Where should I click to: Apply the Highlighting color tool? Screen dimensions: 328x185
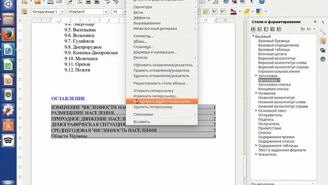(x=247, y=11)
